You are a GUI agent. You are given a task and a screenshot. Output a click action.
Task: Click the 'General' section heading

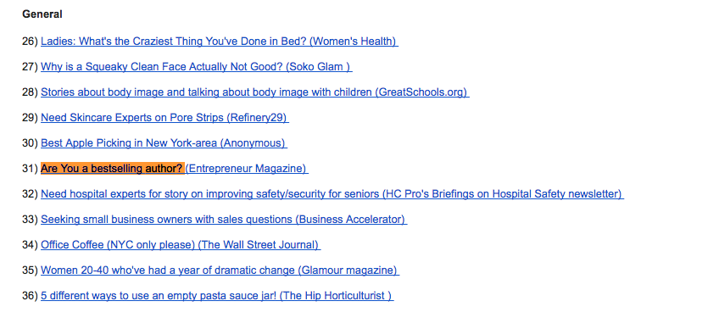pyautogui.click(x=42, y=14)
